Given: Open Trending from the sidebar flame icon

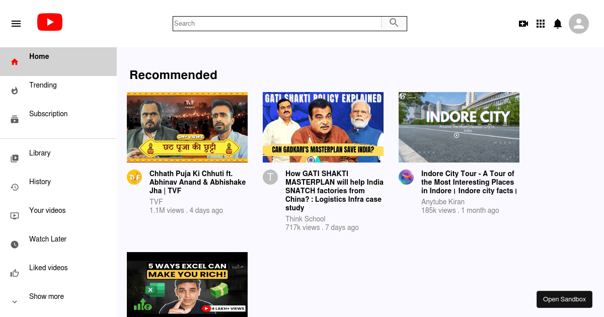Looking at the screenshot, I should click(x=15, y=90).
